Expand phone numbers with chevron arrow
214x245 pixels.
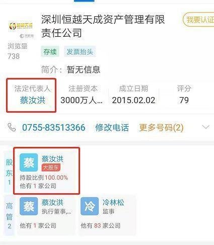click(205, 127)
